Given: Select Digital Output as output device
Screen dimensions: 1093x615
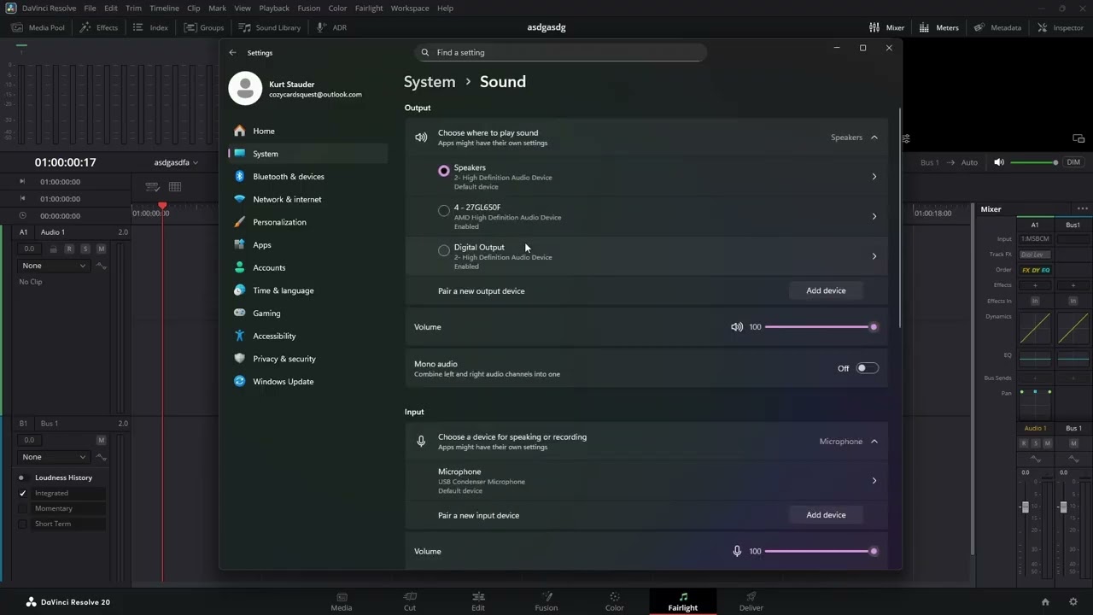Looking at the screenshot, I should click(444, 250).
